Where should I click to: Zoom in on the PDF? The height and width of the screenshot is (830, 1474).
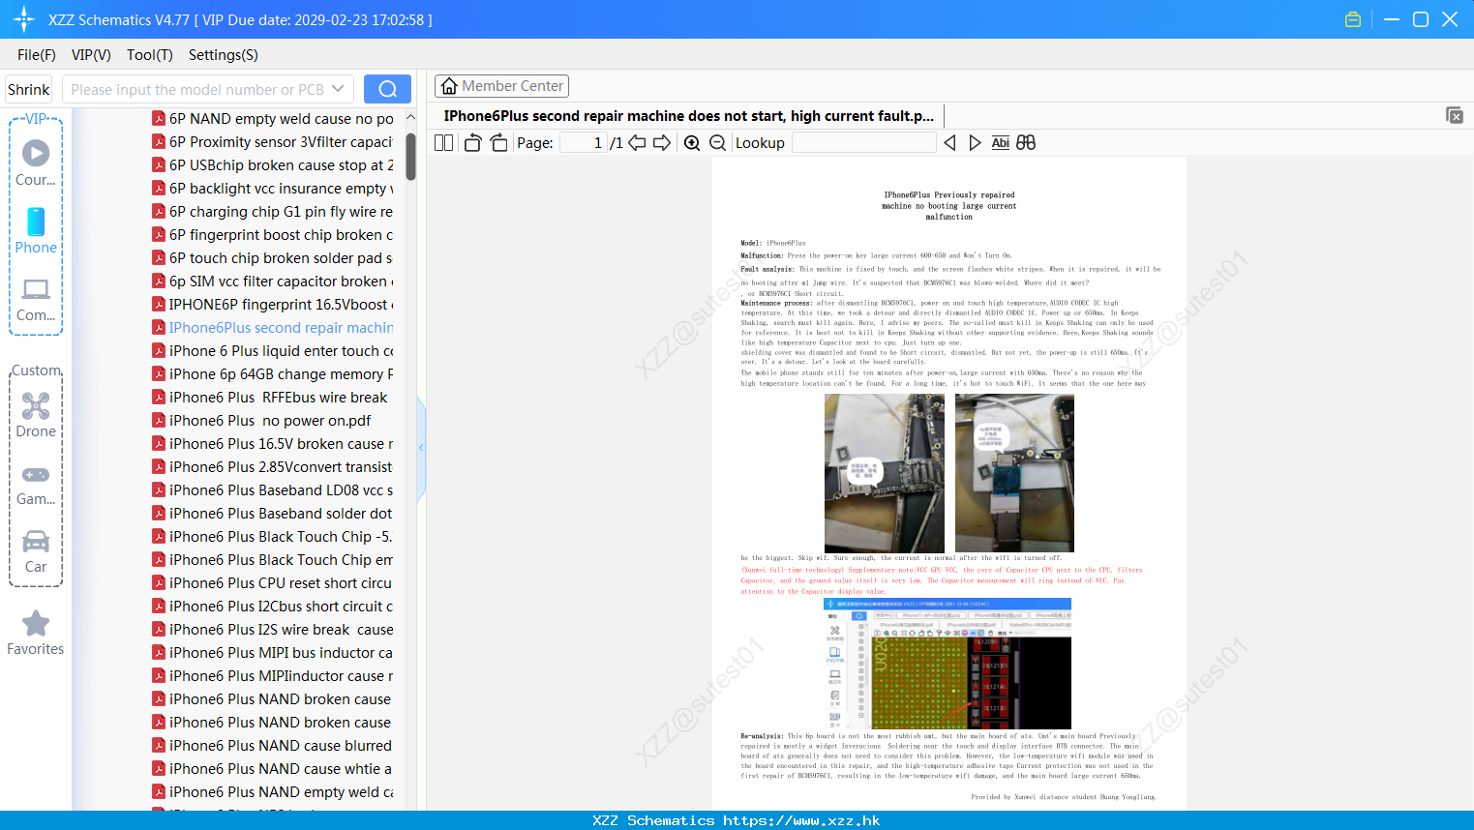pos(692,142)
